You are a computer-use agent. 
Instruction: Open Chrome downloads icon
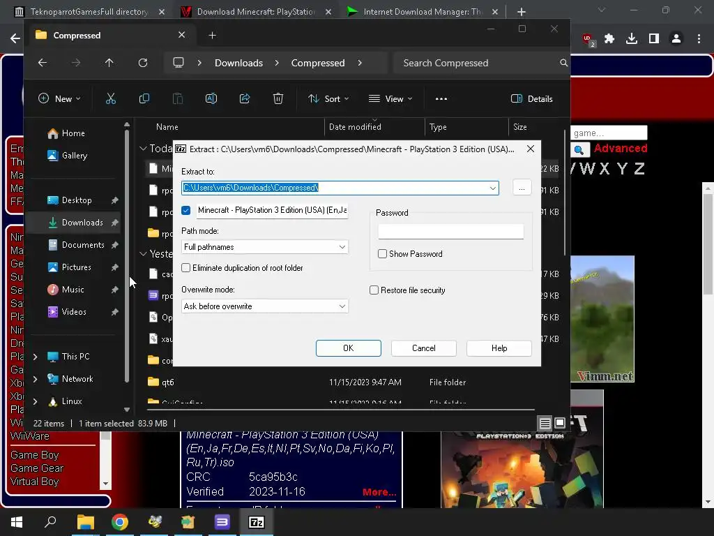(632, 39)
